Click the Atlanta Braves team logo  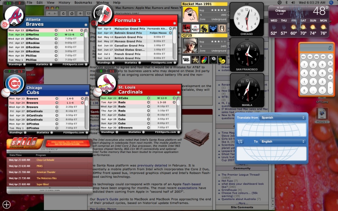[x=14, y=15]
